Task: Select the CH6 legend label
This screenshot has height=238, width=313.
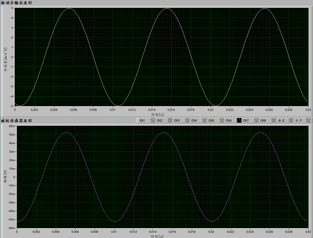Action: [x=229, y=121]
